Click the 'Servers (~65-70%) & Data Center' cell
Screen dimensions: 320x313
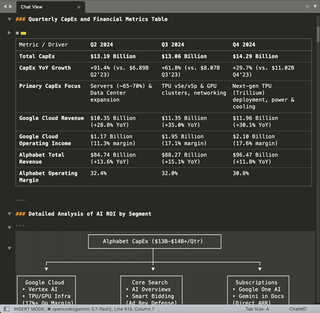tap(121, 93)
